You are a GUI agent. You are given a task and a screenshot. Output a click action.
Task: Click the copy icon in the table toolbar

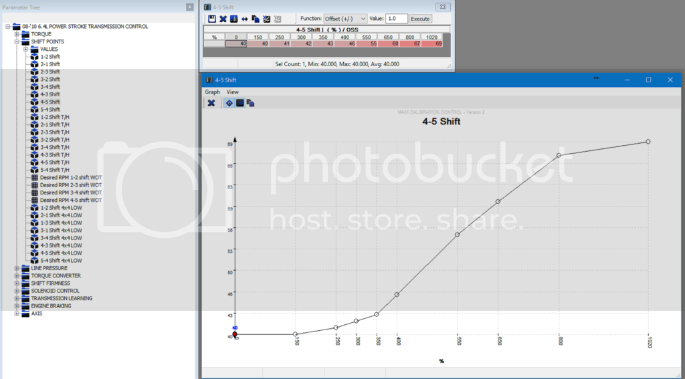coord(256,19)
